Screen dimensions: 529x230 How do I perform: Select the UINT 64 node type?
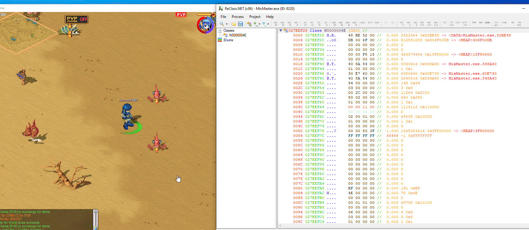point(334,24)
